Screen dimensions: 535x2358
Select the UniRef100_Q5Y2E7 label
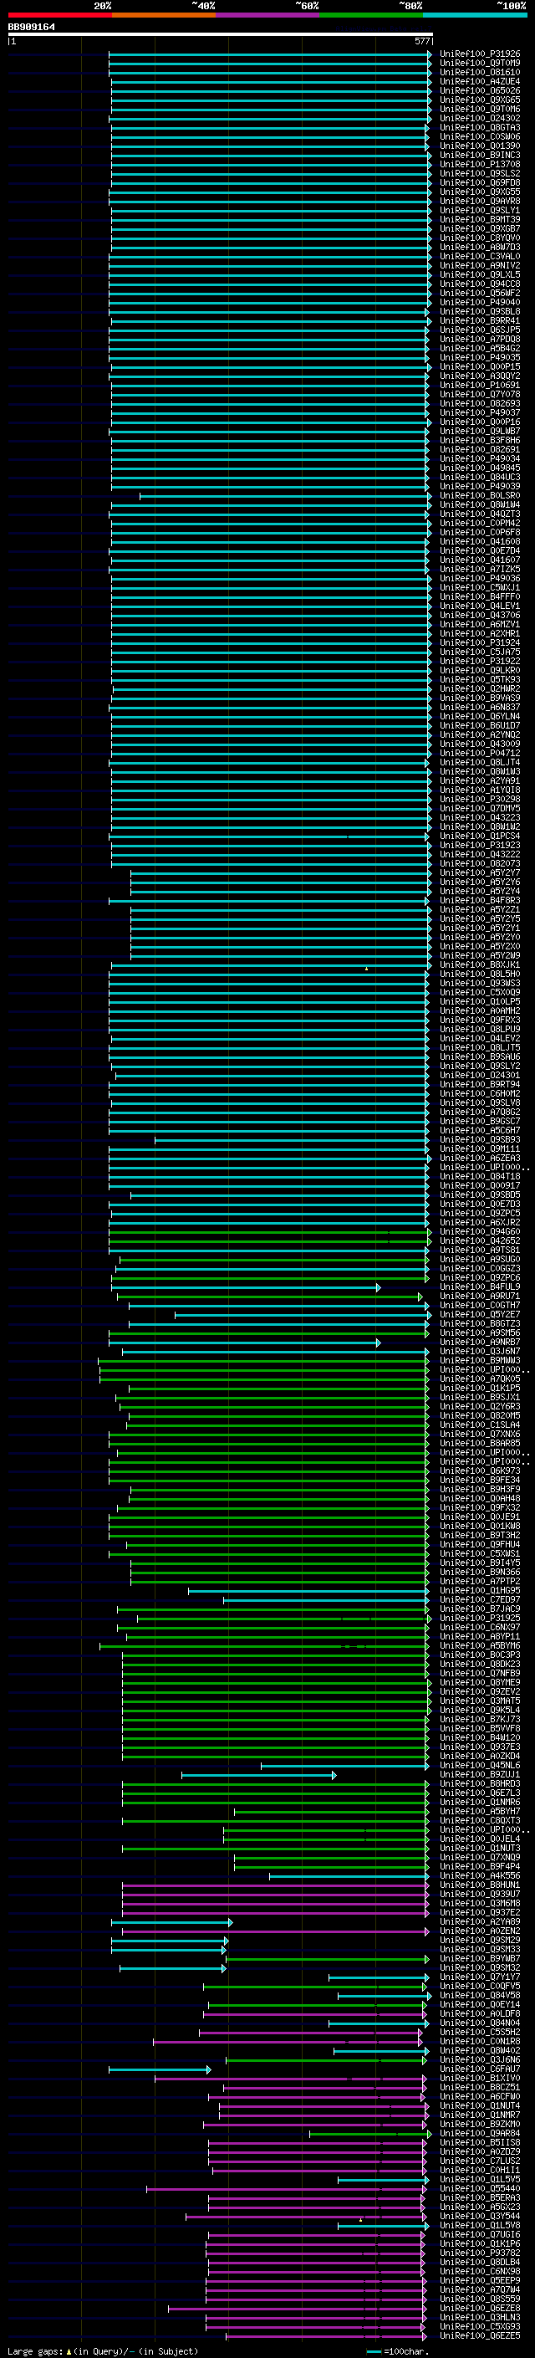pos(480,1314)
